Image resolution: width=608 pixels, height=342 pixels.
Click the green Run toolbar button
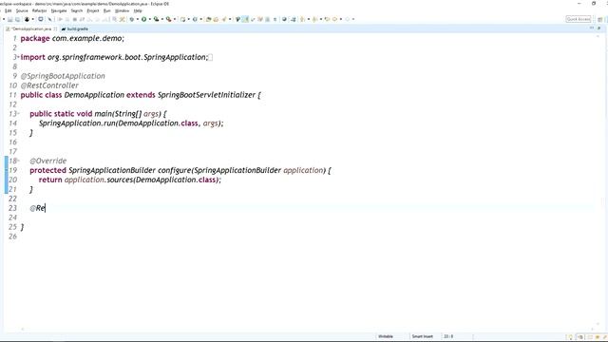[x=143, y=19]
